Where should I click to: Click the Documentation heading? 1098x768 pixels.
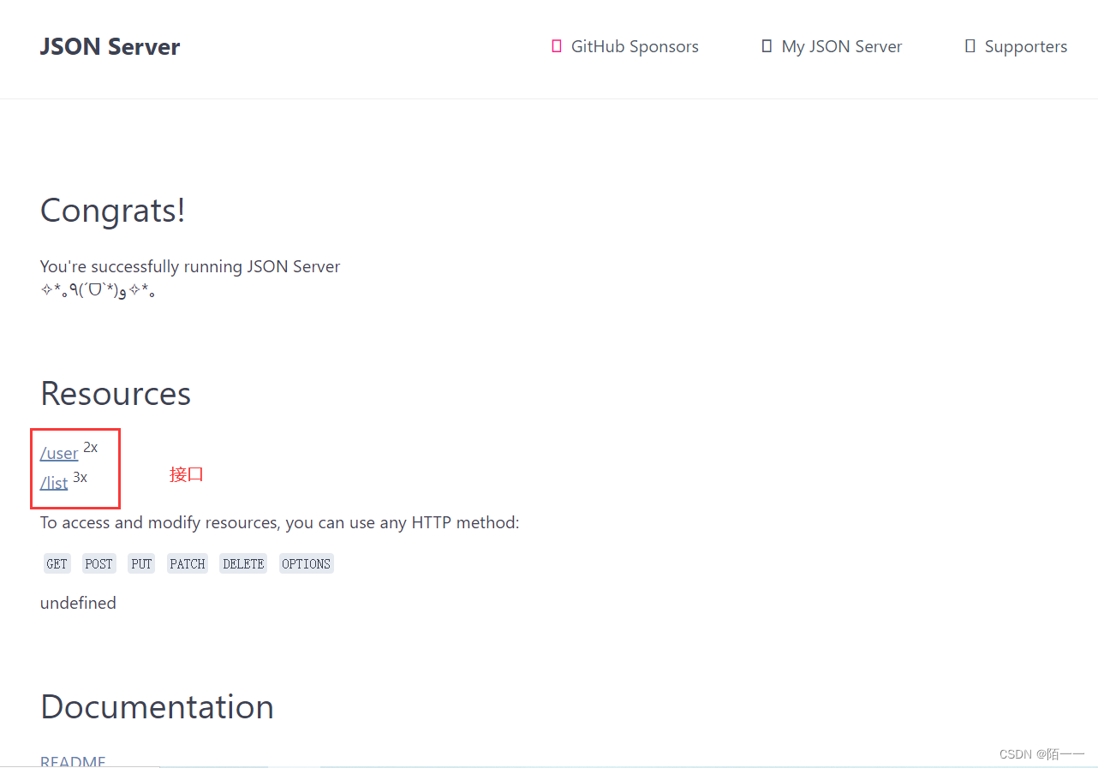[x=157, y=706]
